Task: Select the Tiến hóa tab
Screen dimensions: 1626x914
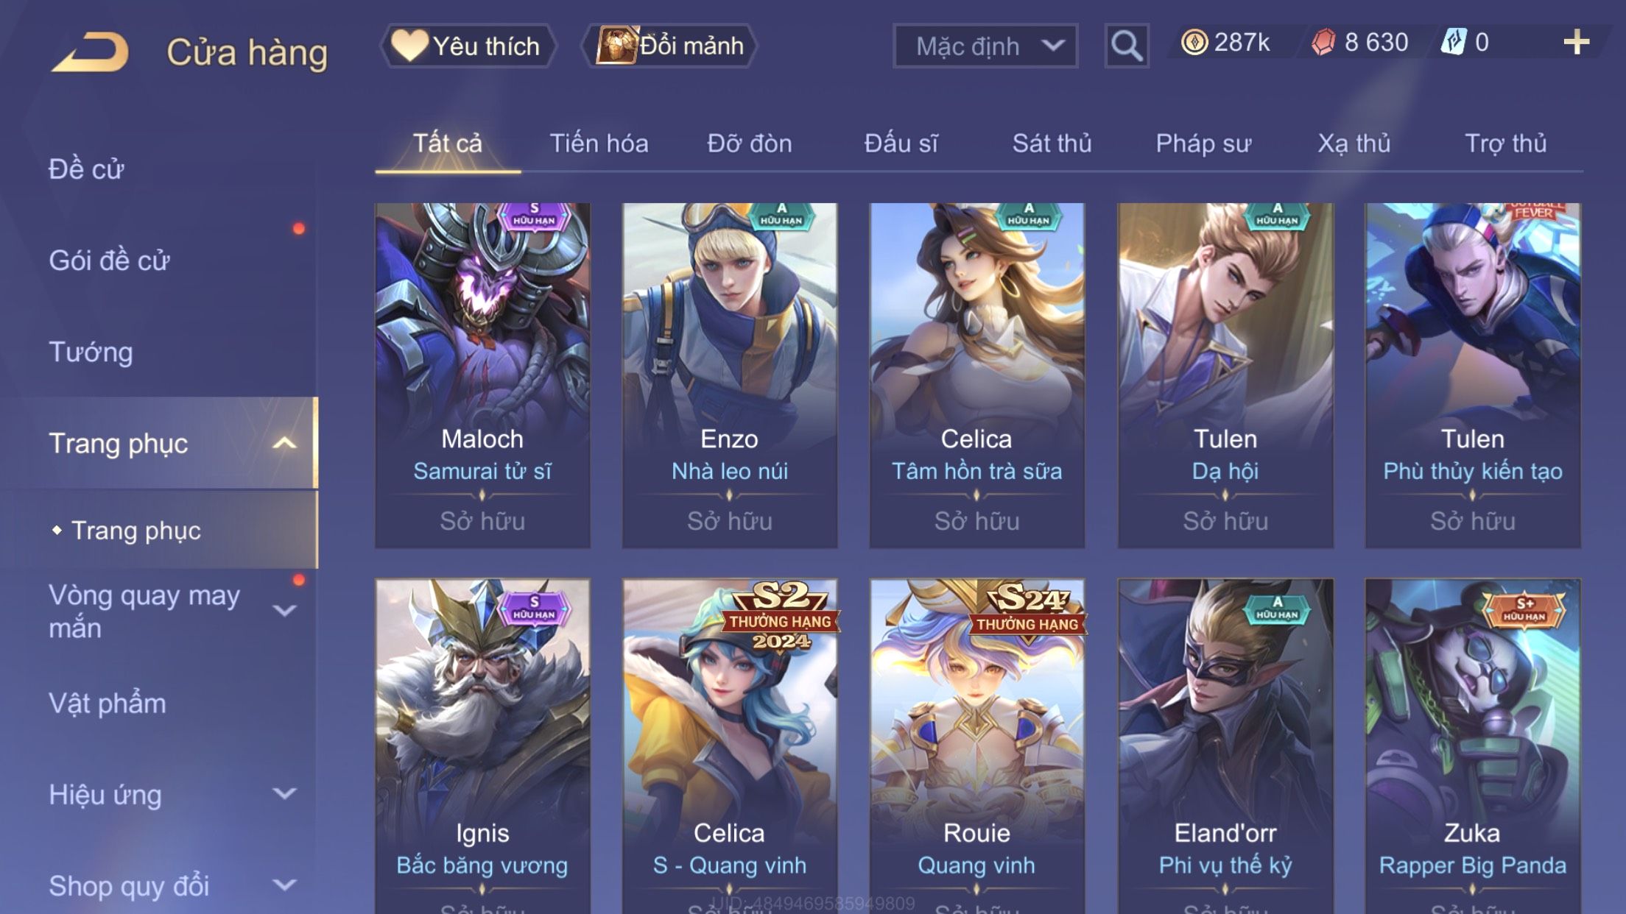Action: [x=599, y=144]
